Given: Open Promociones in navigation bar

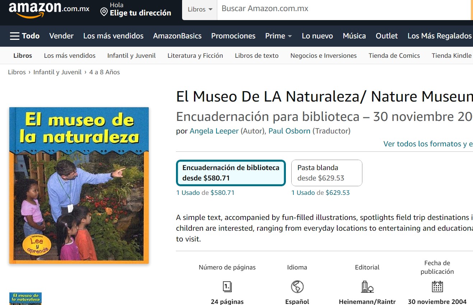Looking at the screenshot, I should tap(233, 36).
